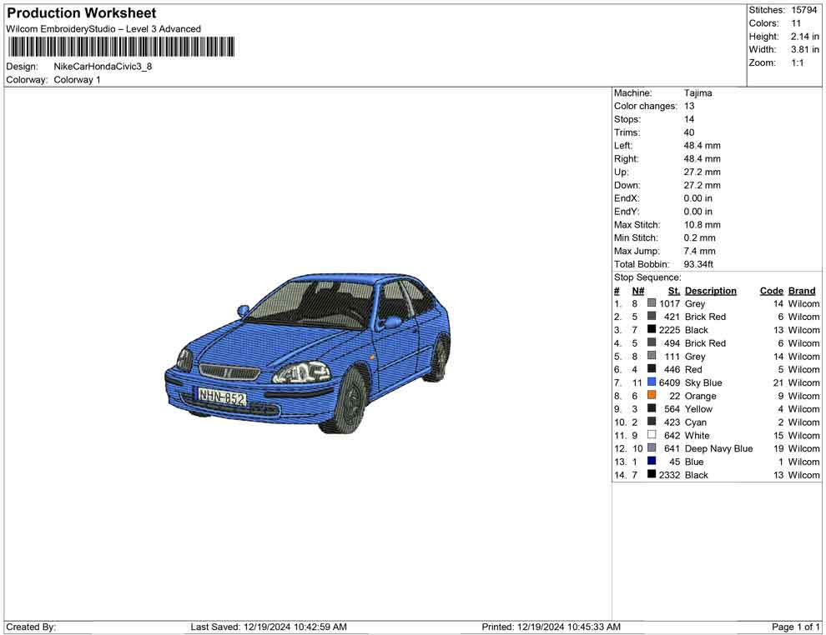Click the Orange thread chip in stop sequence
The width and height of the screenshot is (826, 635).
tap(652, 396)
